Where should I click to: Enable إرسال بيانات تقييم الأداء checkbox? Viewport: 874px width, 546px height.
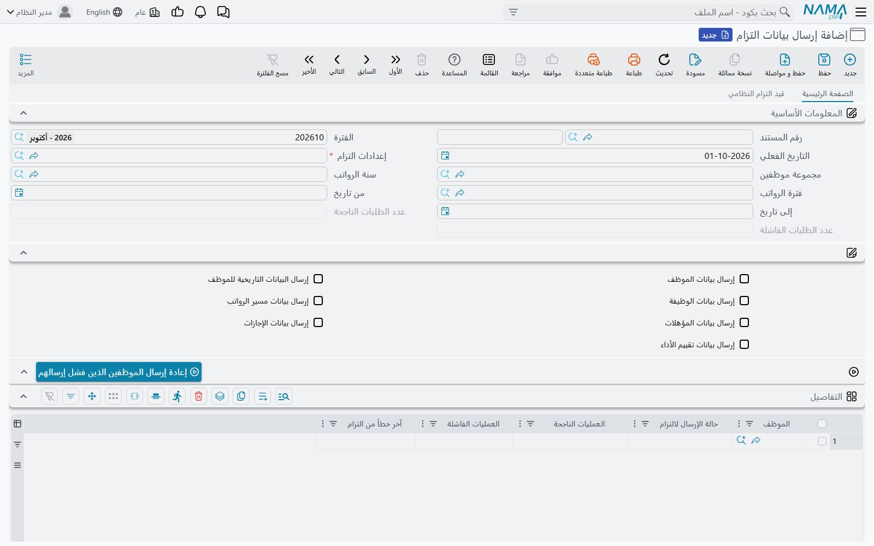(744, 345)
